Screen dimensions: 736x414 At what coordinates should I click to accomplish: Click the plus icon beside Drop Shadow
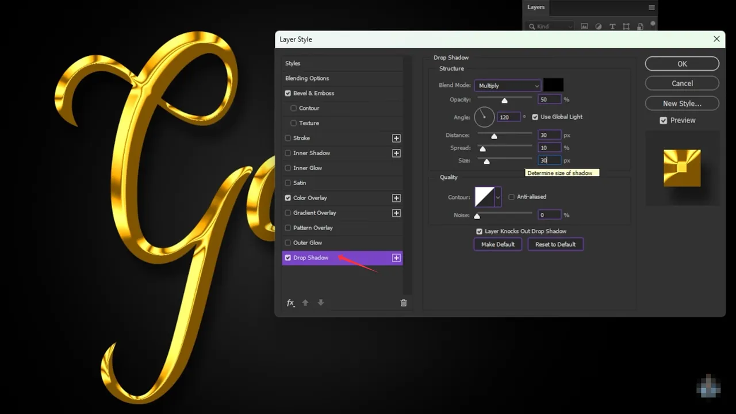(x=396, y=258)
